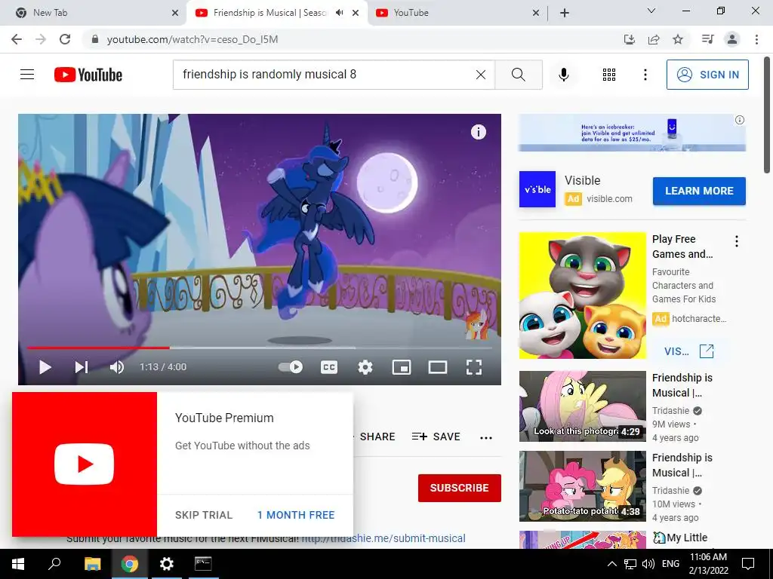Open video player settings gear
This screenshot has height=579, width=773.
pos(365,367)
